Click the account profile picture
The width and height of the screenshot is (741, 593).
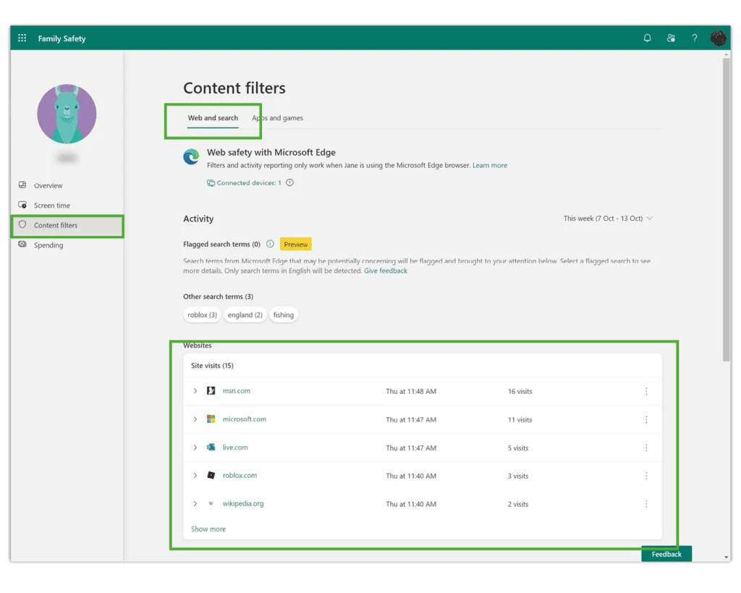pyautogui.click(x=718, y=38)
